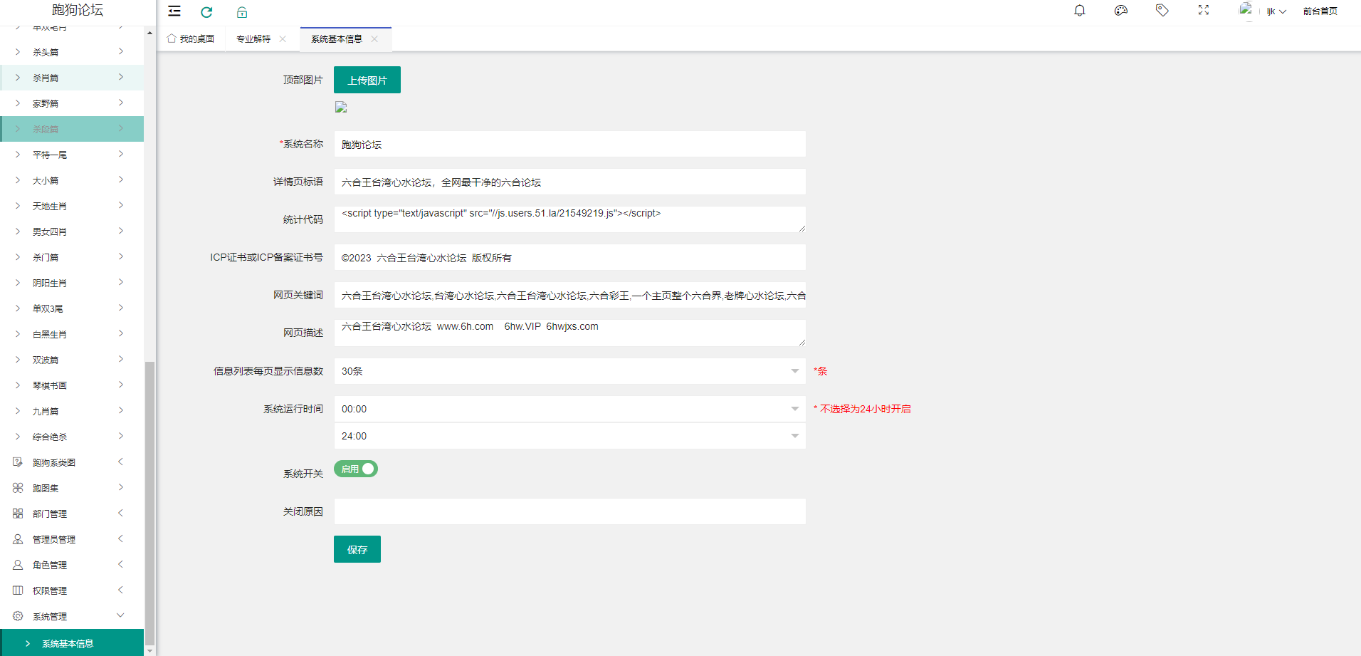Switch to the 我的桌面 tab

(x=191, y=39)
